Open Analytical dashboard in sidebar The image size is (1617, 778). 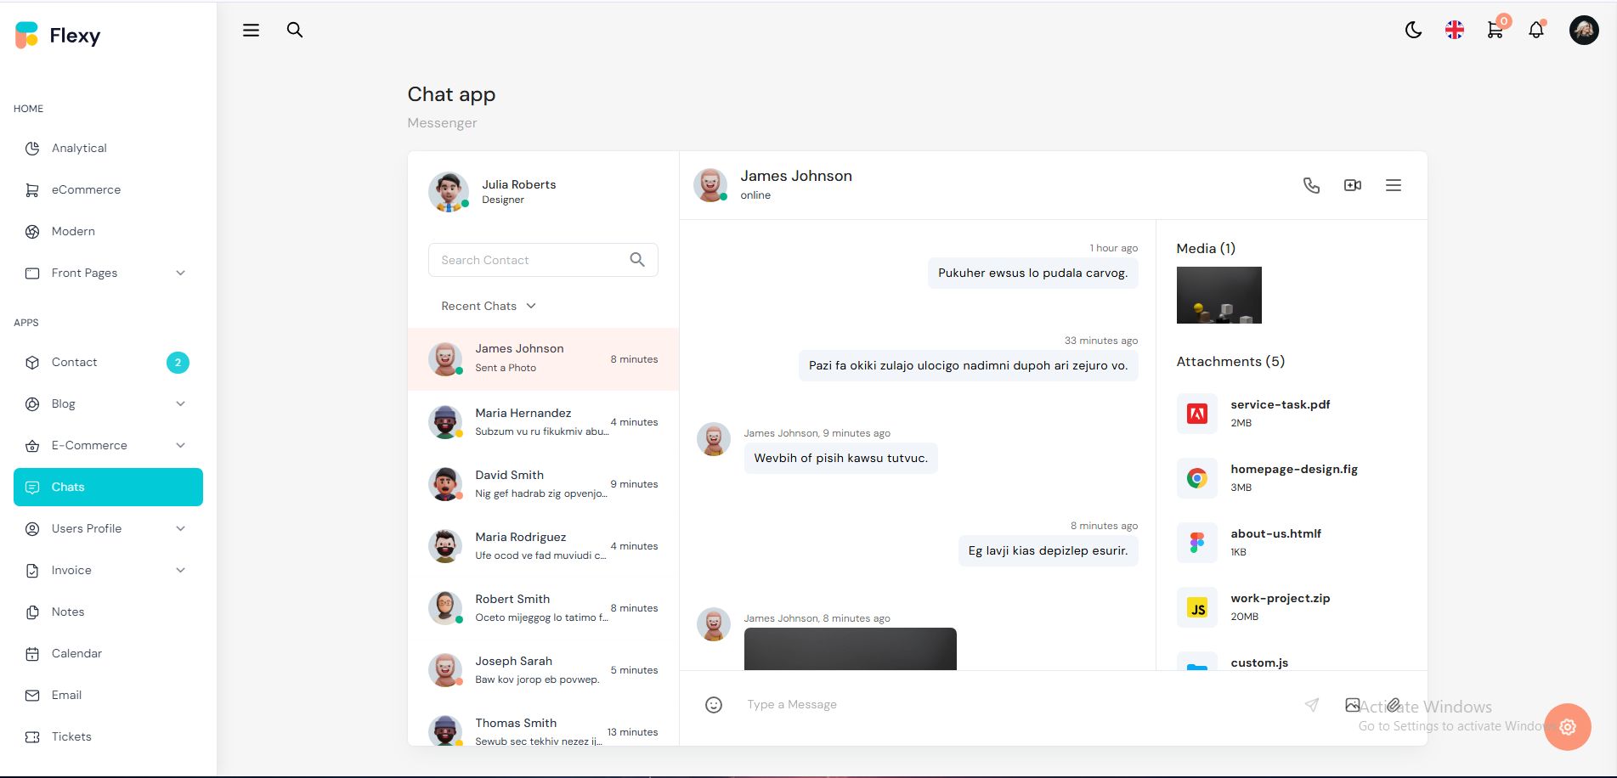pos(108,149)
